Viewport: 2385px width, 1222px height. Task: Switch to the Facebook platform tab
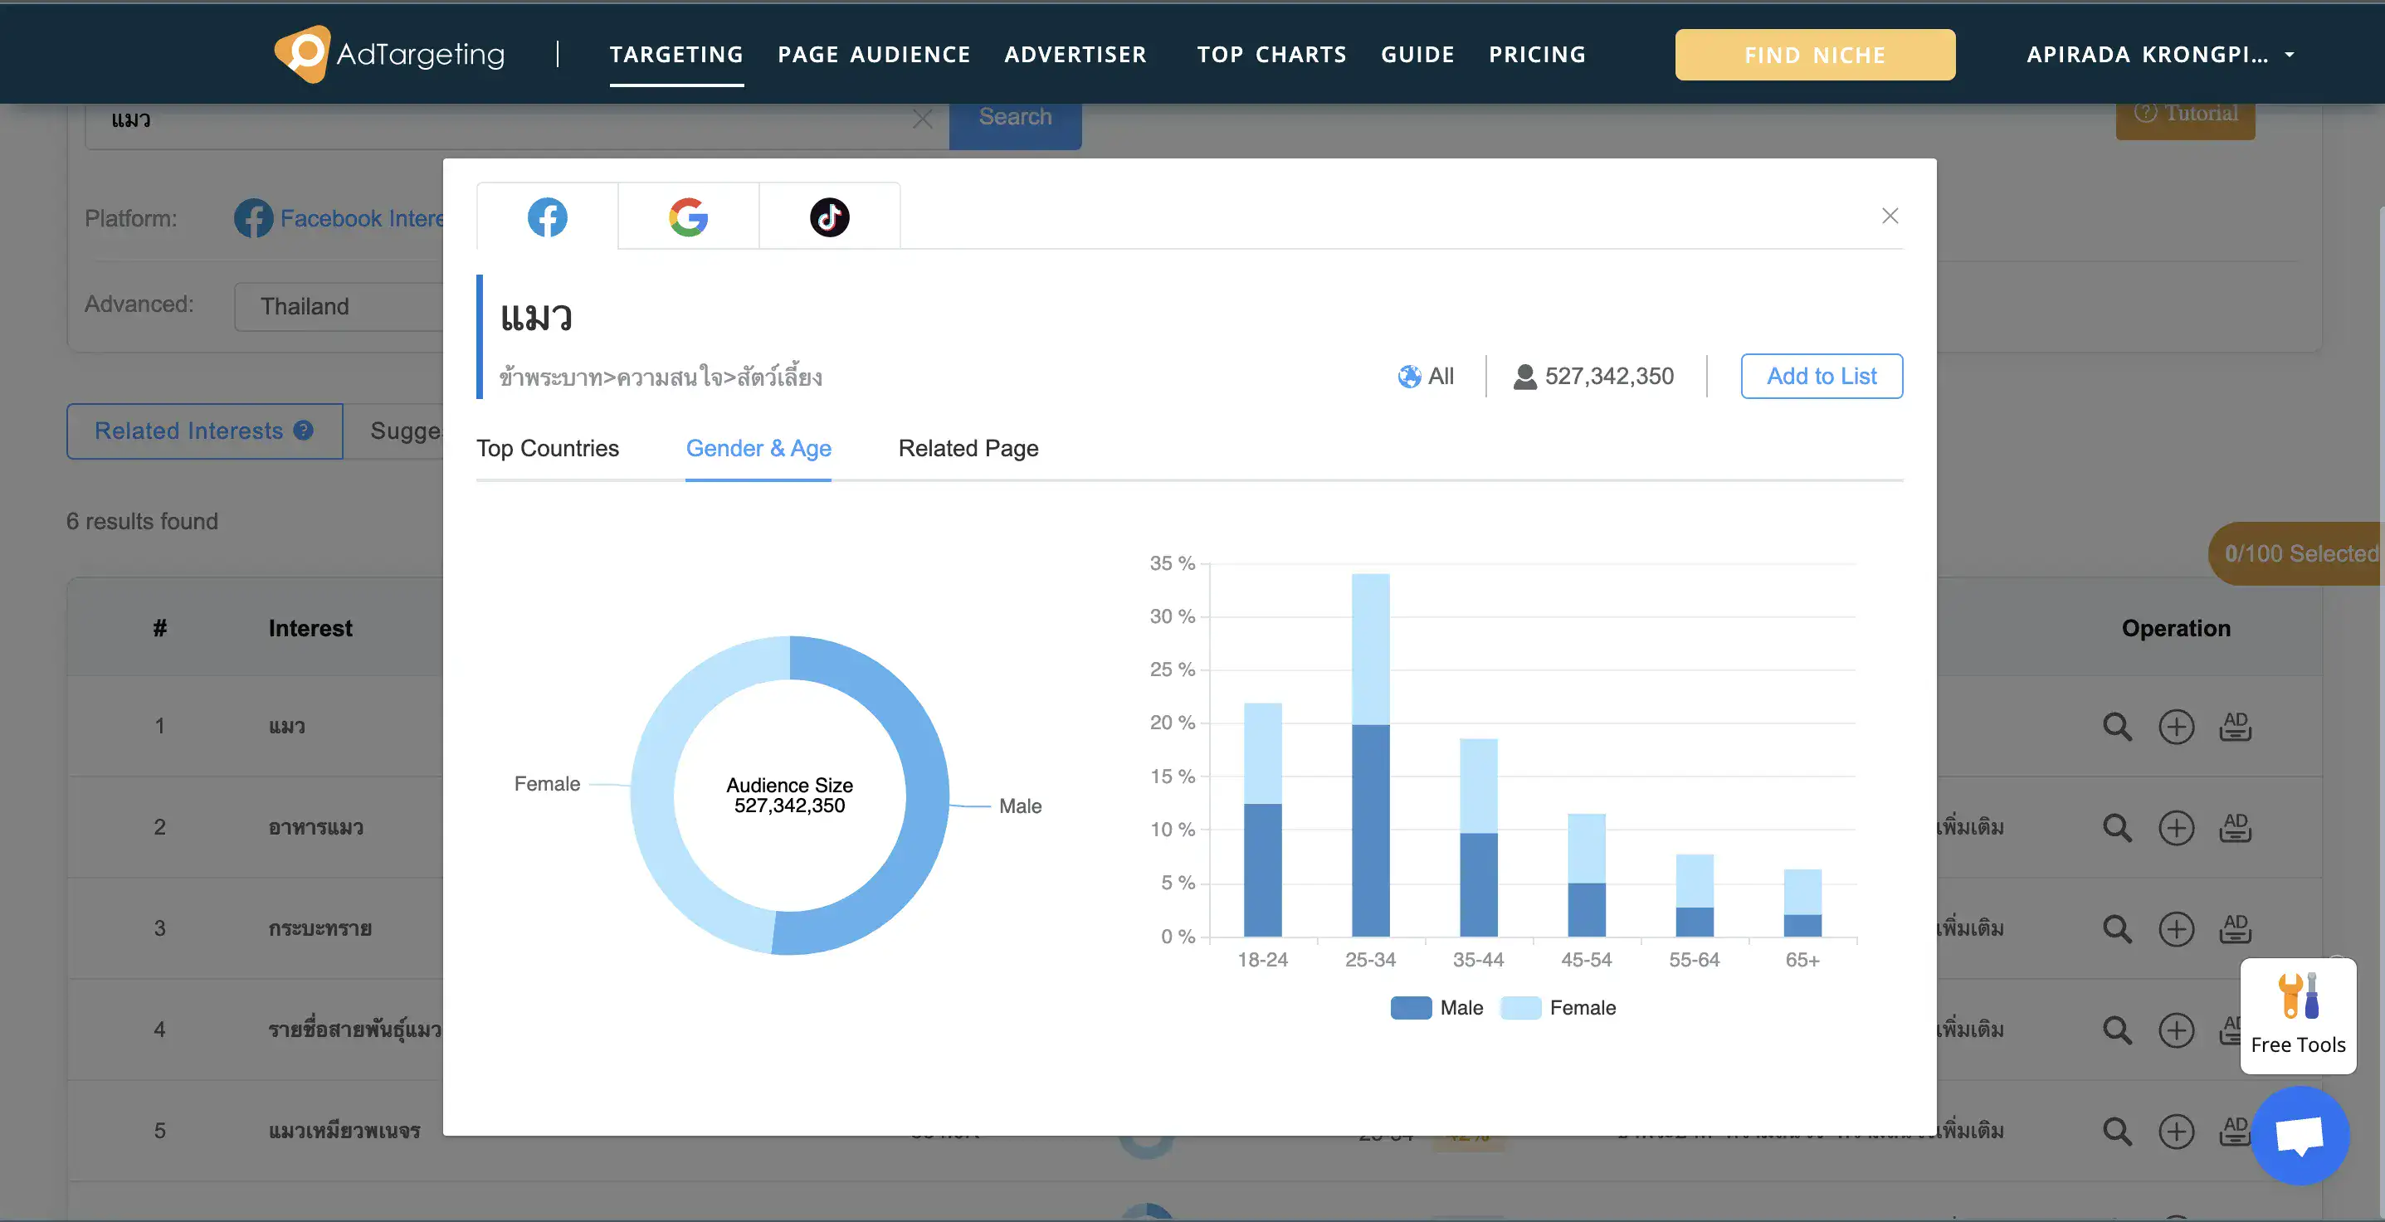(547, 217)
